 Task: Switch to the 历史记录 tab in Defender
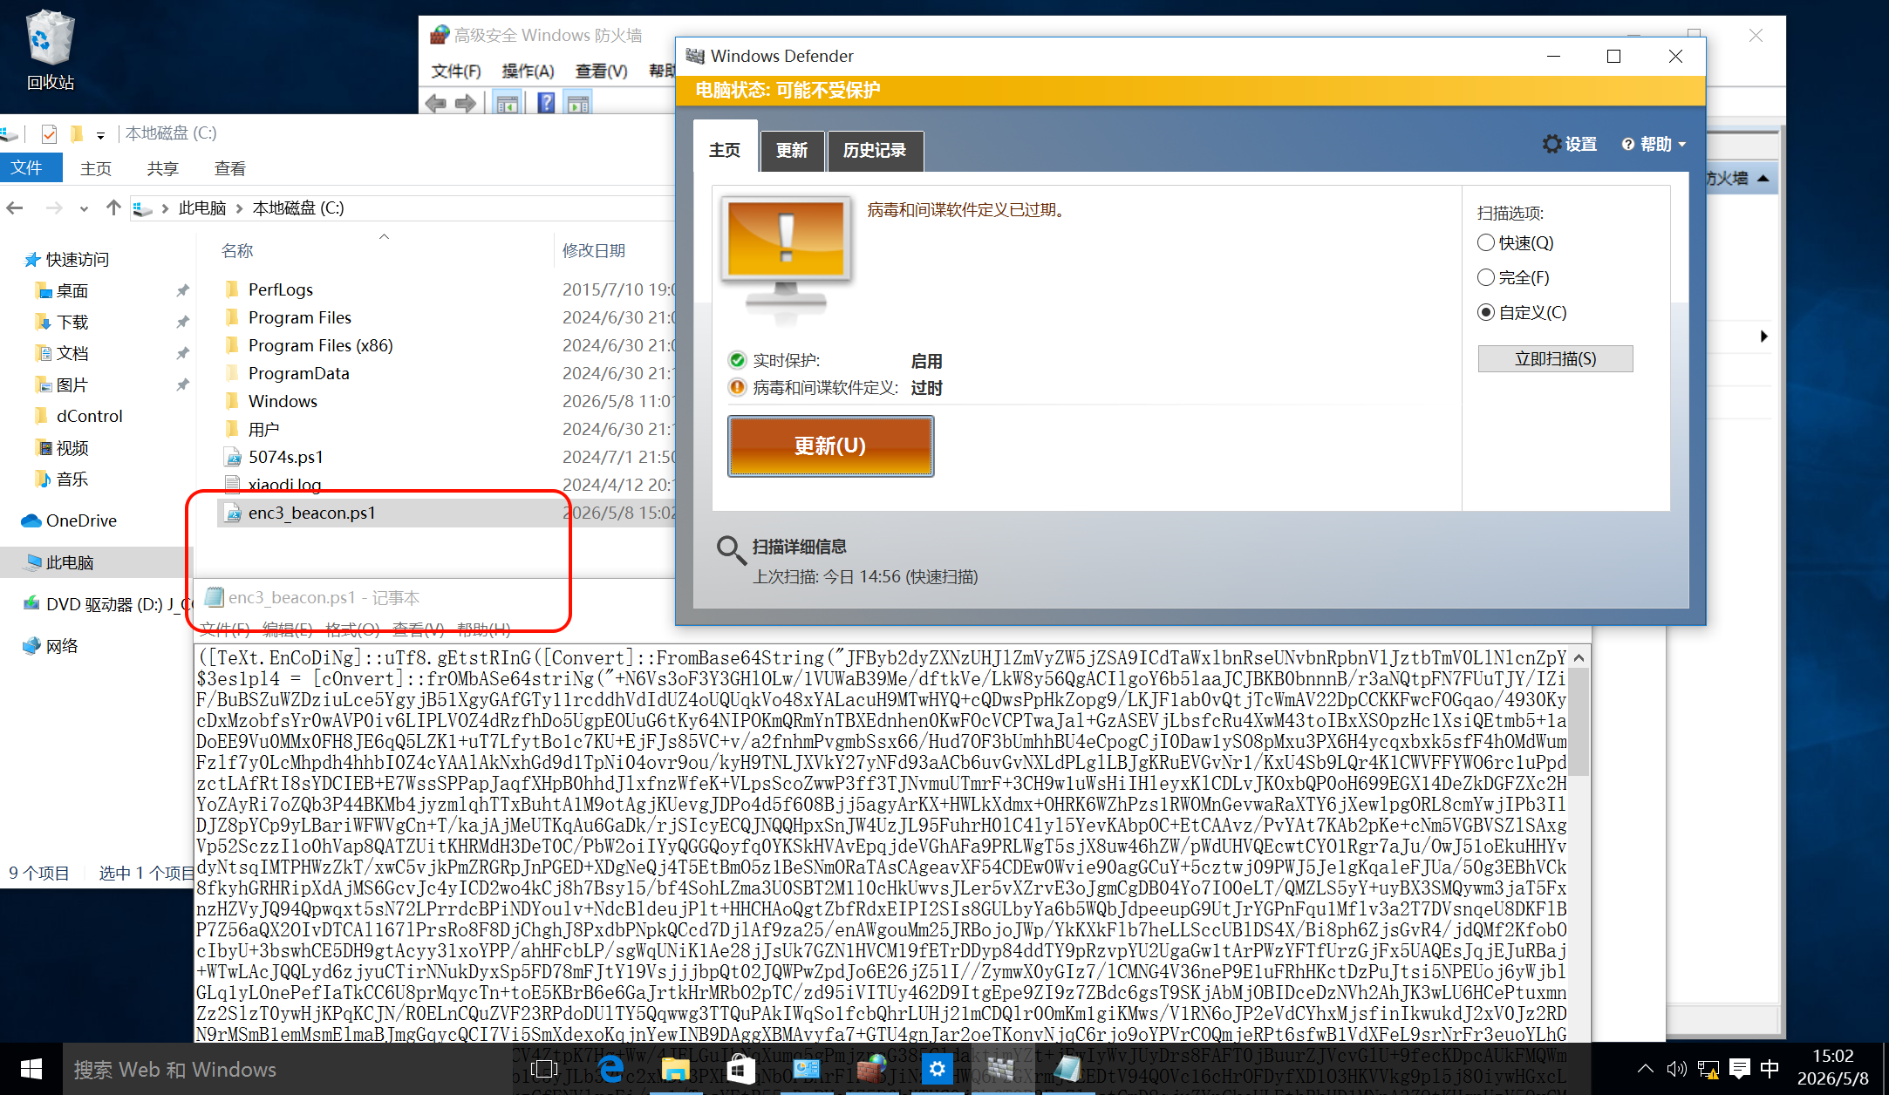(875, 150)
